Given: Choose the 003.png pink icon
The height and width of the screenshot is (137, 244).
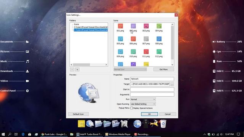Looking at the screenshot, I should [x=146, y=26].
